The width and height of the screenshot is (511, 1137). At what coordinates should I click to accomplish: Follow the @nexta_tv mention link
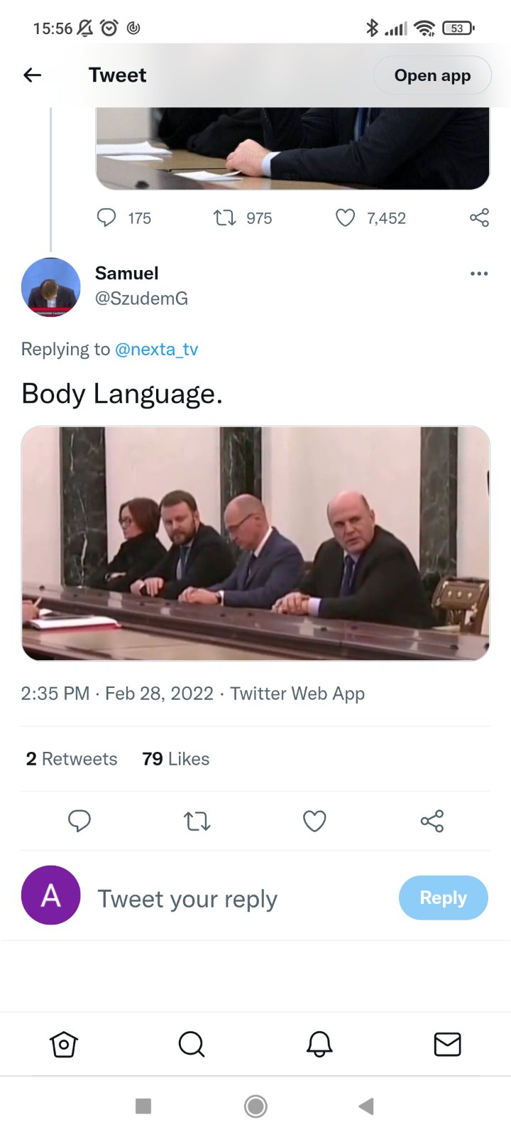point(156,350)
